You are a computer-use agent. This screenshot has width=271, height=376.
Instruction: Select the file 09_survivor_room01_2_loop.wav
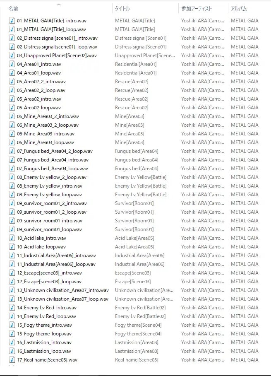pos(52,212)
